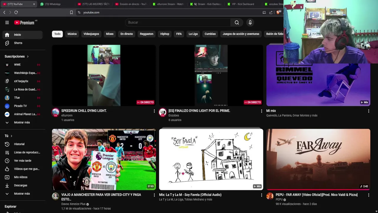Click the PEPU channel avatar
Viewport: 378px width, 213px height.
pyautogui.click(x=270, y=196)
